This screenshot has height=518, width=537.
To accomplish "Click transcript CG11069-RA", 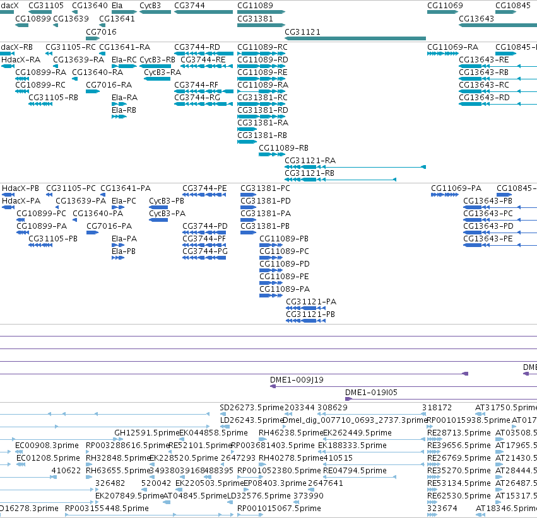I will point(443,54).
